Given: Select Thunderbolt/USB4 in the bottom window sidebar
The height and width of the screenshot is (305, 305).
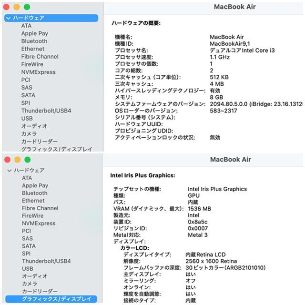Looking at the screenshot, I should pyautogui.click(x=46, y=261).
